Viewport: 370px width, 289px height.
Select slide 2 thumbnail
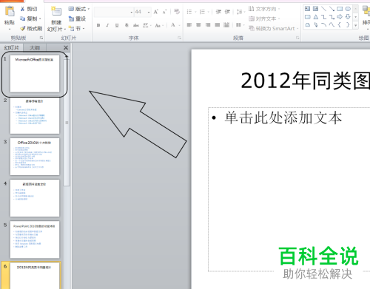click(35, 115)
